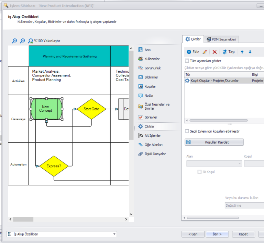Delete output with red X icon
This screenshot has width=264, height=243.
pos(214,52)
